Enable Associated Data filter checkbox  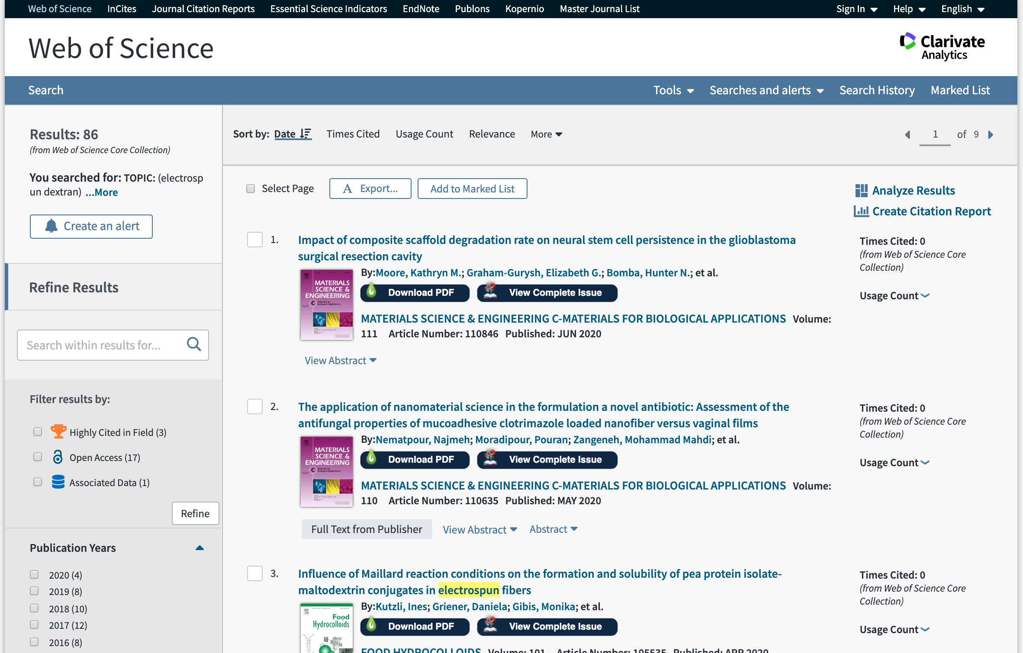(x=38, y=482)
